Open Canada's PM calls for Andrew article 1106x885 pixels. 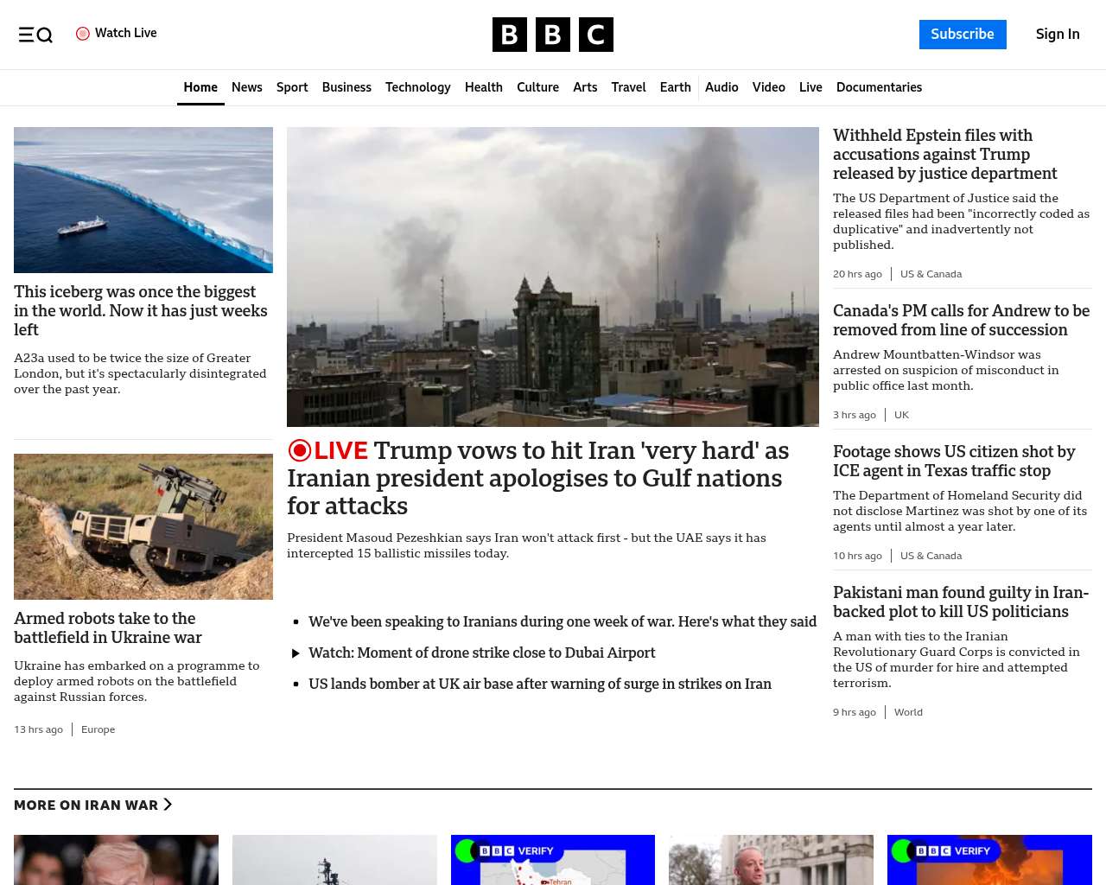click(x=961, y=320)
